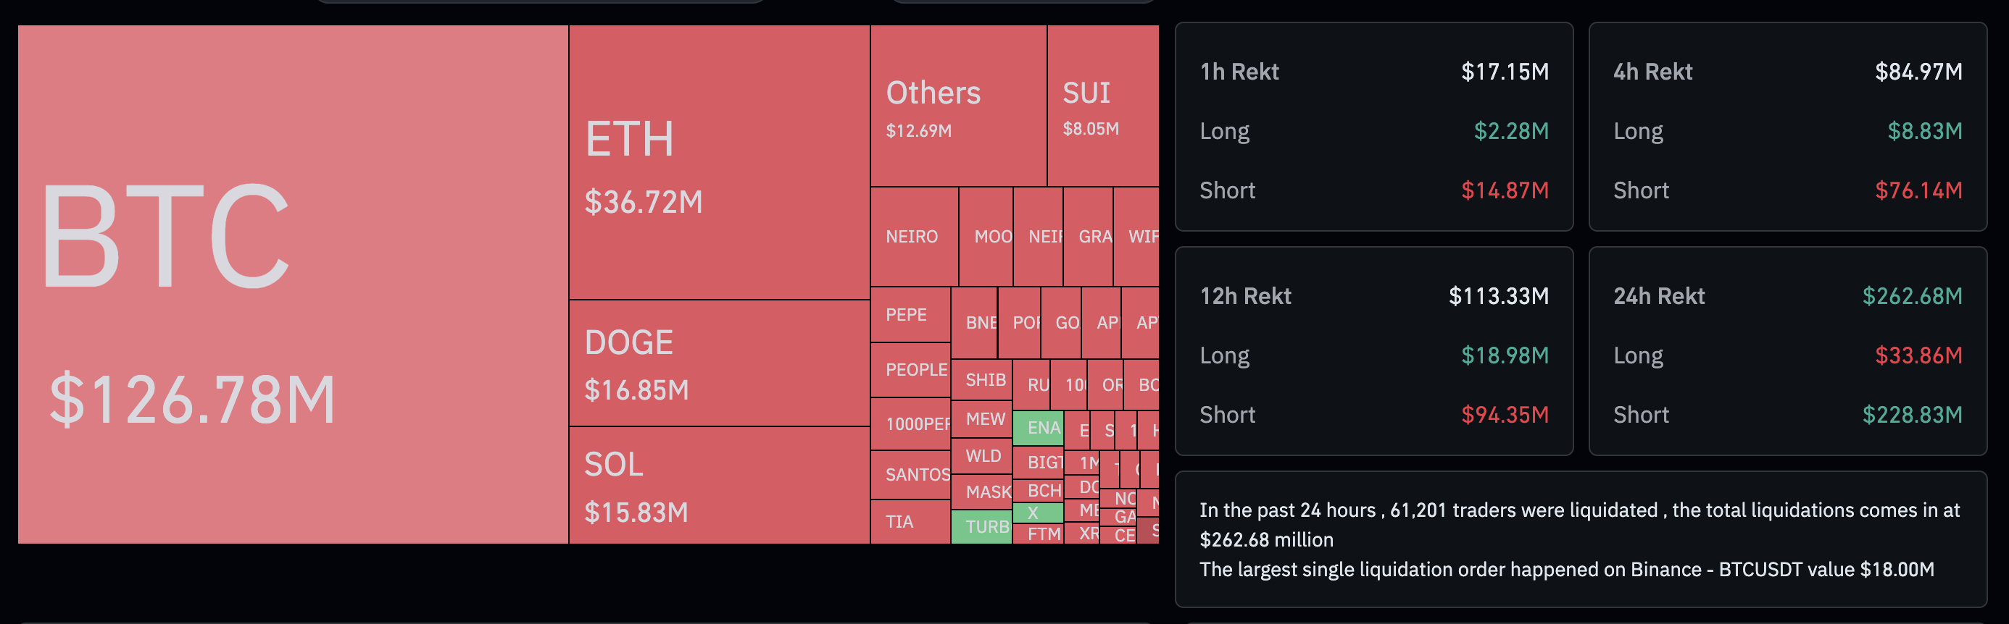Click the 12h Rekt total value
The width and height of the screenshot is (2009, 624).
(1498, 296)
